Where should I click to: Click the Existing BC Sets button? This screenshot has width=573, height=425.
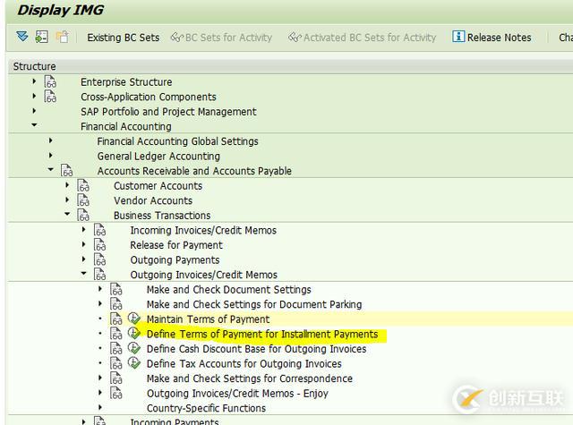(124, 38)
